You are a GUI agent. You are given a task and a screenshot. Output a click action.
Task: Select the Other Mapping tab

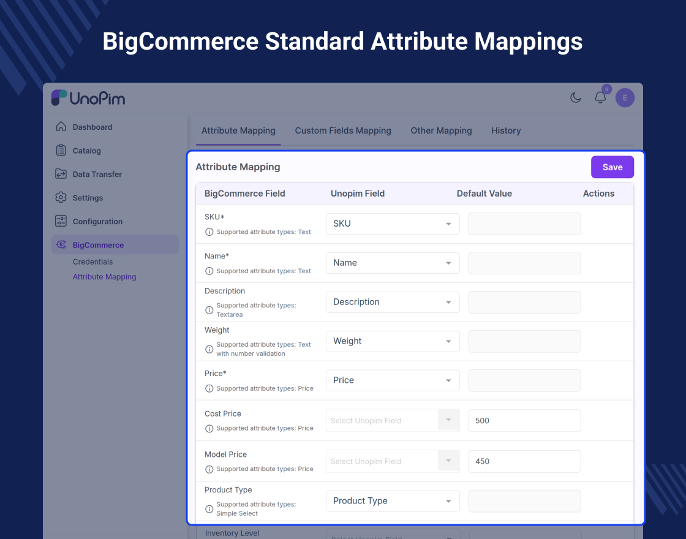tap(441, 130)
